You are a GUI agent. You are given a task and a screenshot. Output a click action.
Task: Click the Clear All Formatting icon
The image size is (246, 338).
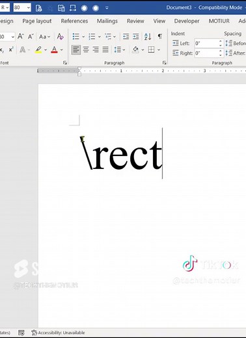pos(60,36)
